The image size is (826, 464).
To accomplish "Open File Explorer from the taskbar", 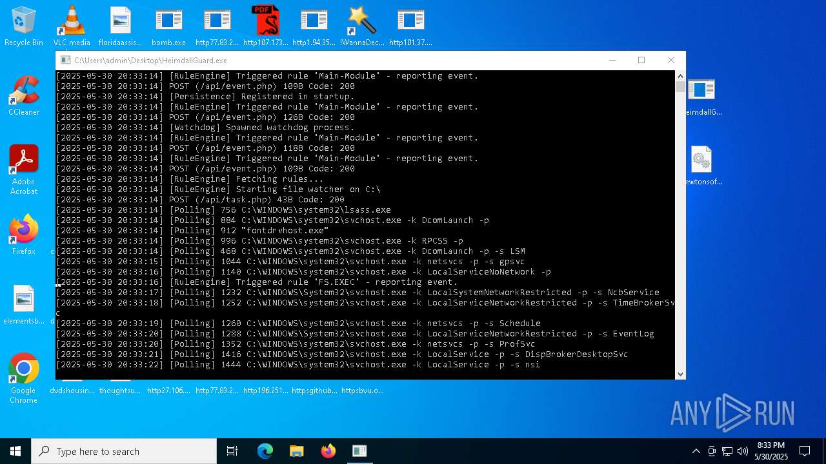I will pos(296,451).
